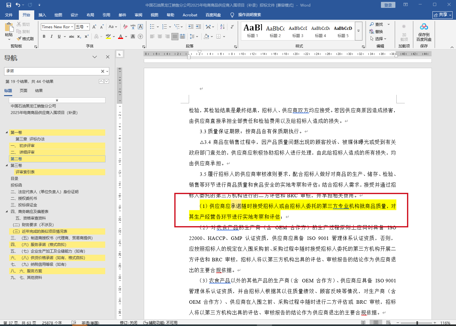Apply subscript formatting

[79, 36]
